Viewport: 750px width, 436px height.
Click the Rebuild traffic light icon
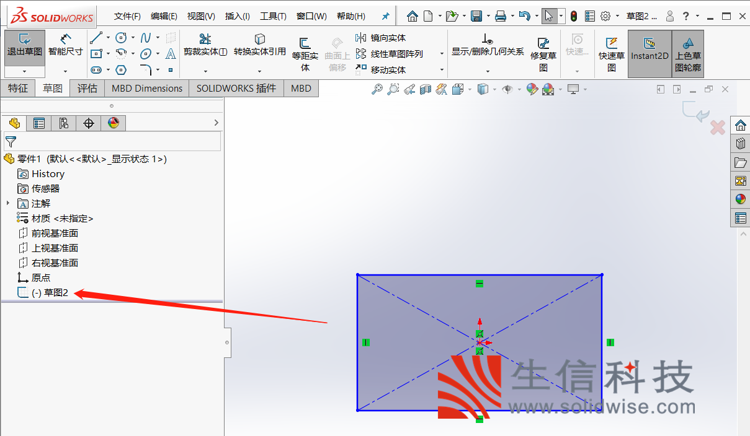(574, 16)
